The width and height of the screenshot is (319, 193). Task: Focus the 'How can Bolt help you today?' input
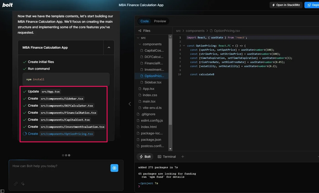60,168
